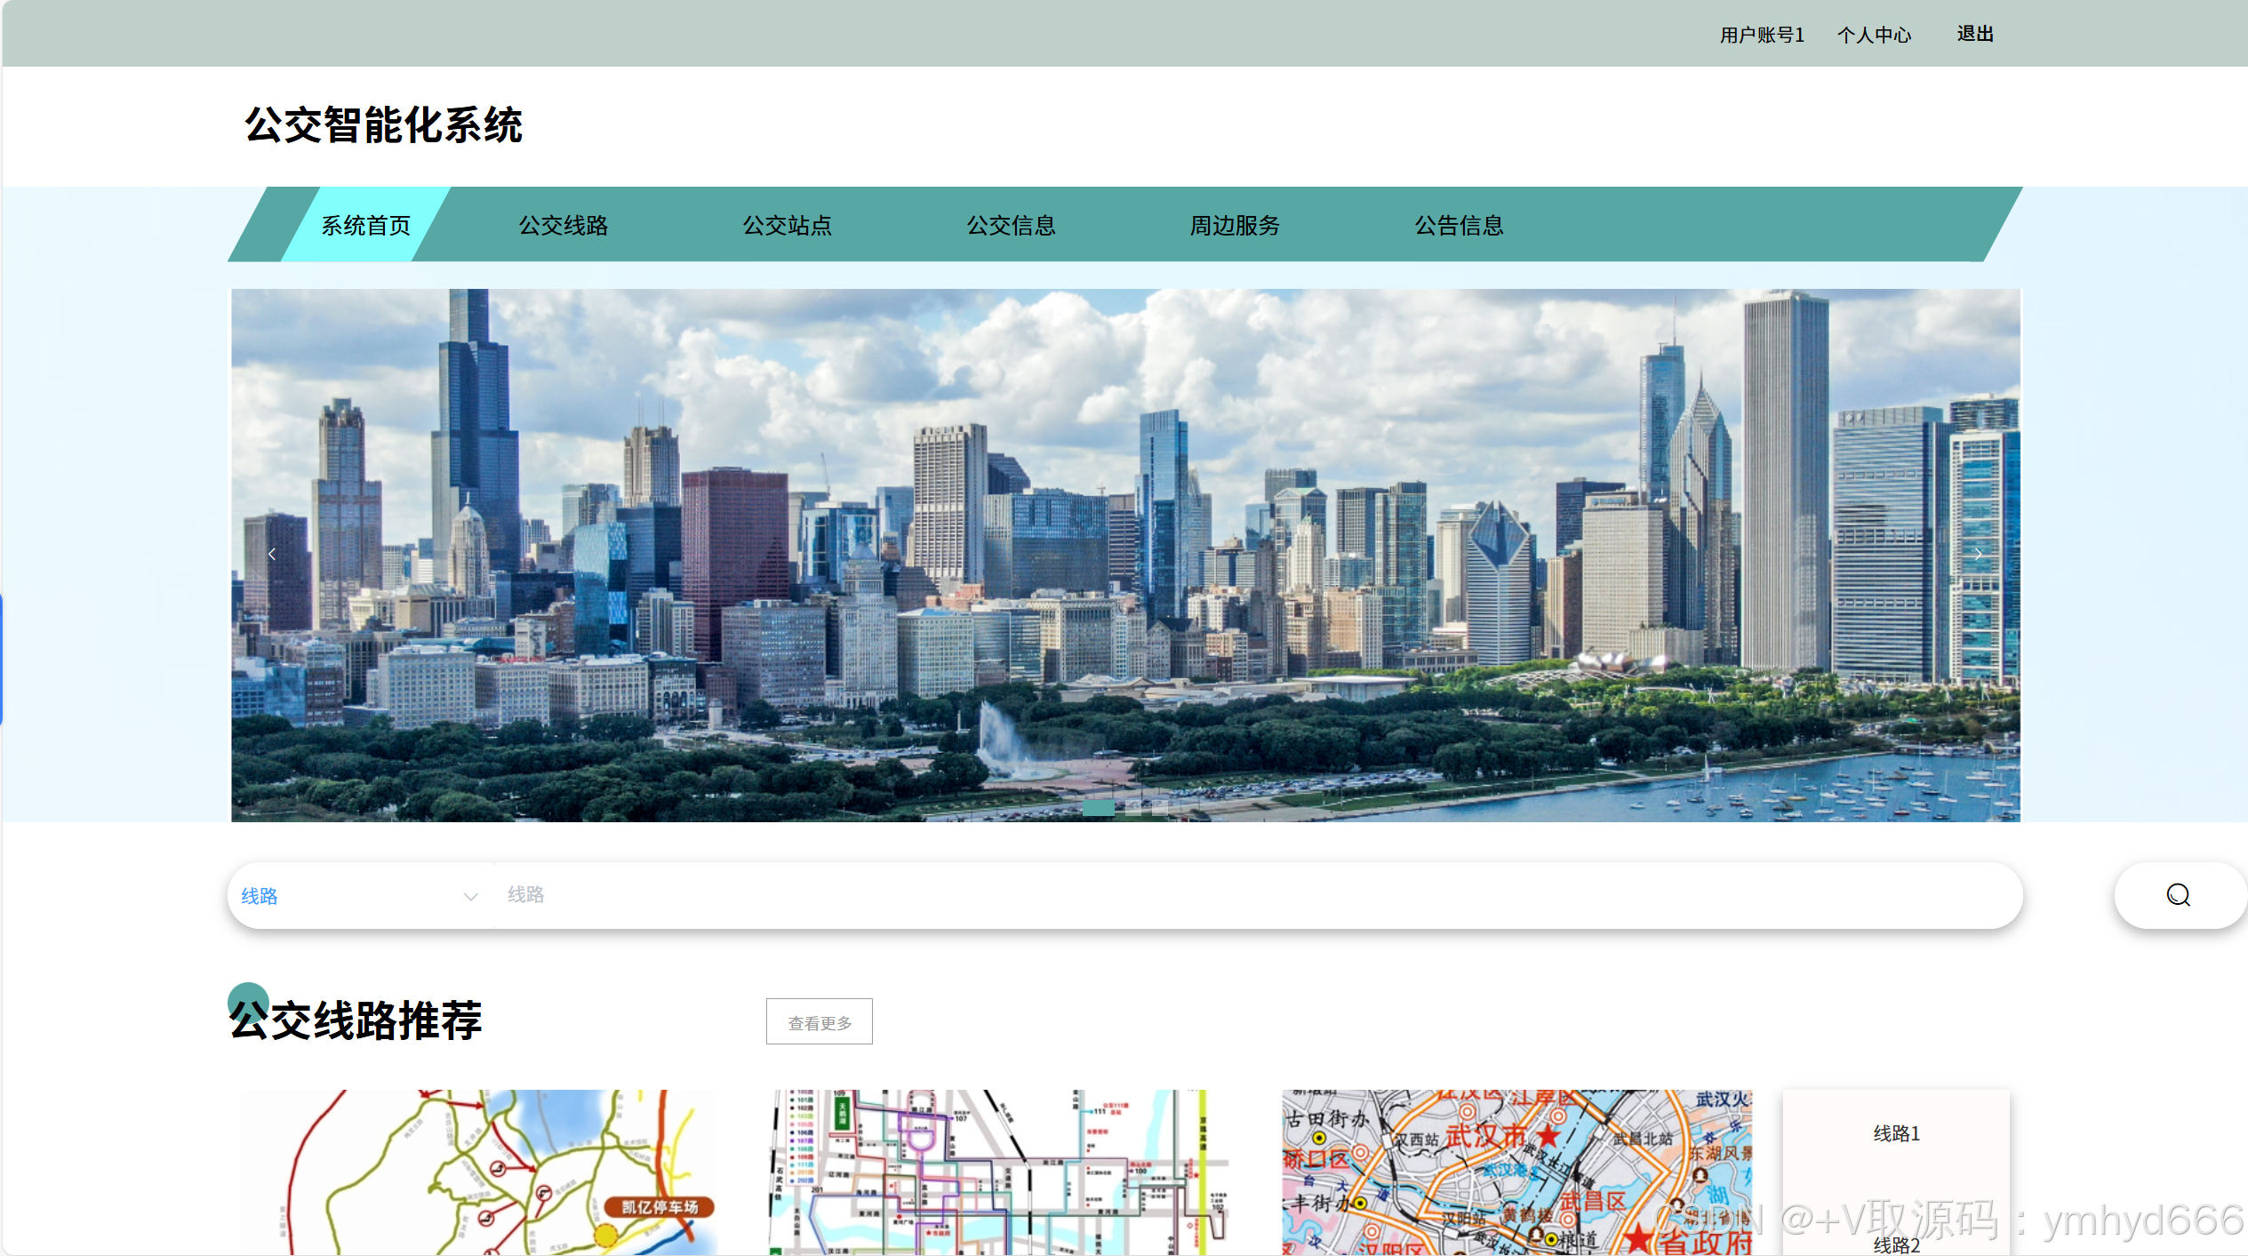Go to 系统首页 tab
The image size is (2248, 1256).
coord(365,226)
